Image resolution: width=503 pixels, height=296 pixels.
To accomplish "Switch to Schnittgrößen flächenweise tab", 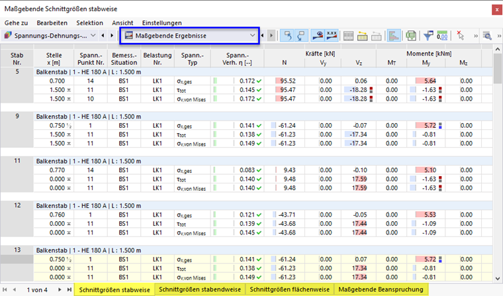I will coord(289,289).
